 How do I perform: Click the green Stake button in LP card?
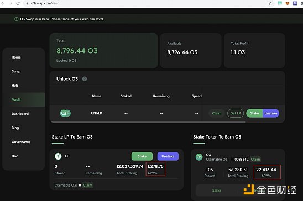[x=142, y=156]
